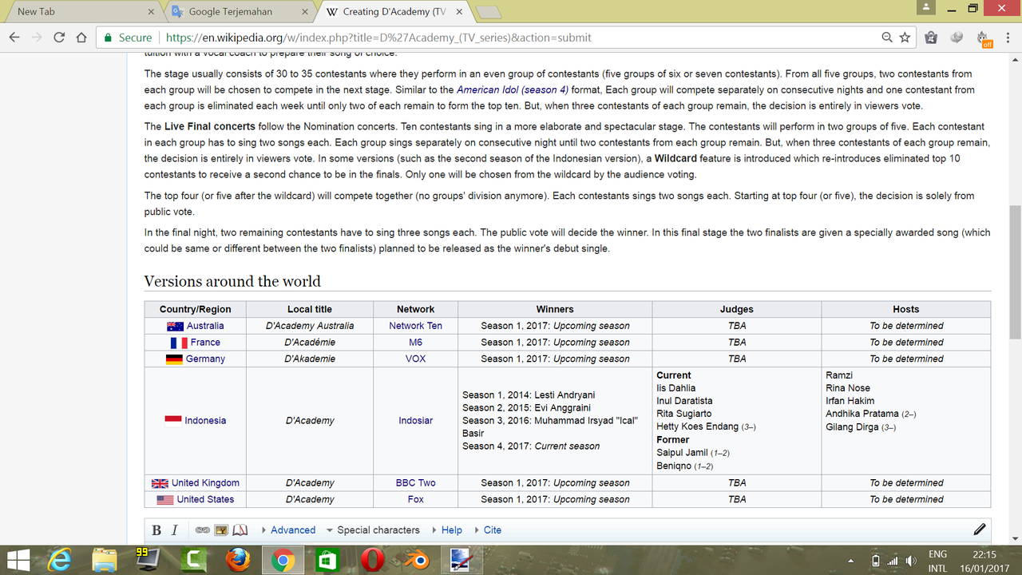The width and height of the screenshot is (1022, 575).
Task: Expand the Advanced toolbar section
Action: point(288,530)
